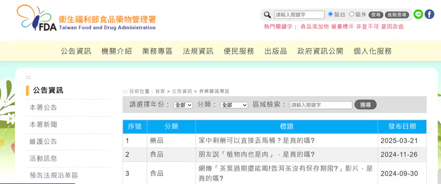Open 個人化服務 navigation menu
Image resolution: width=441 pixels, height=184 pixels.
pos(372,51)
